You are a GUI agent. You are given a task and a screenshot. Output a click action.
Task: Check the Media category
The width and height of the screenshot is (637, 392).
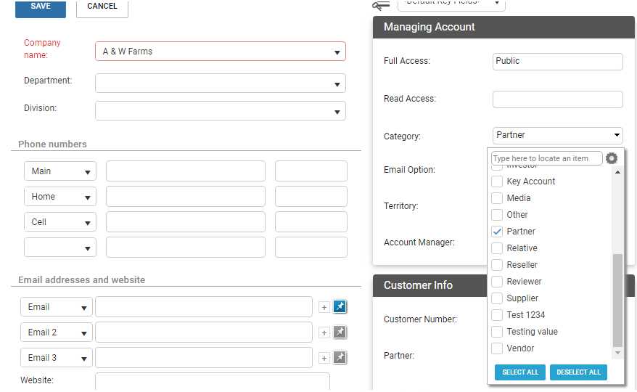tap(497, 198)
